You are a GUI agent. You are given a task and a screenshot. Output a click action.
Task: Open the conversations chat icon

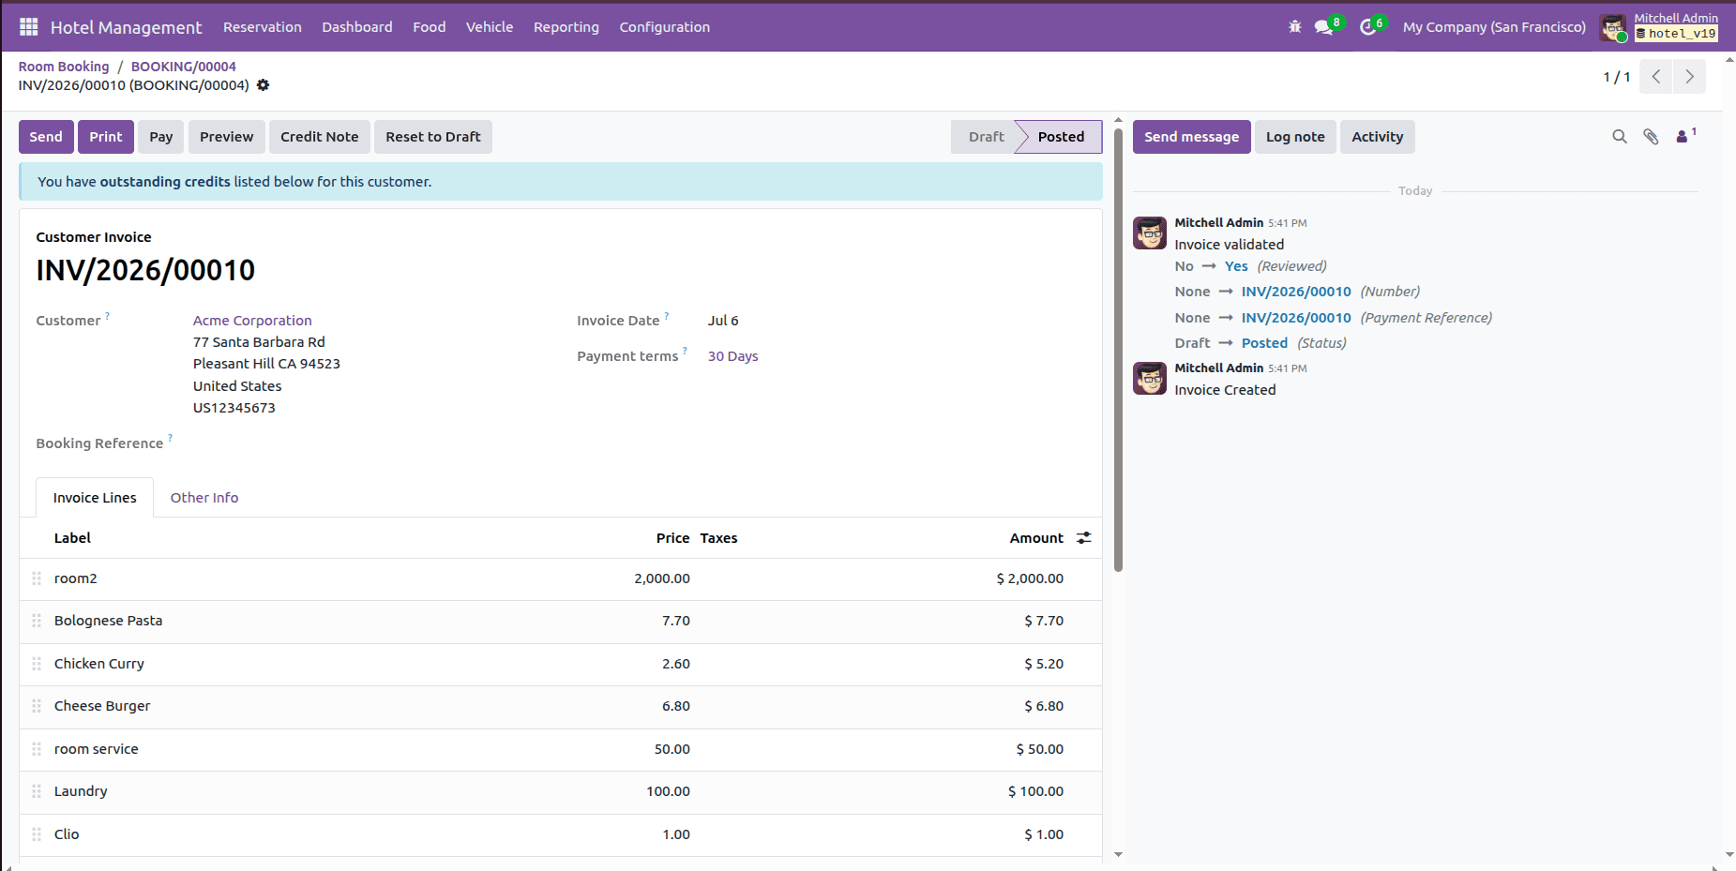[1324, 27]
